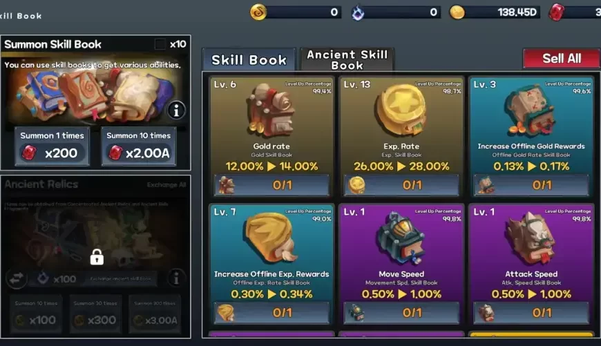Tick the x10 summon checkbox
The image size is (601, 346).
point(160,44)
